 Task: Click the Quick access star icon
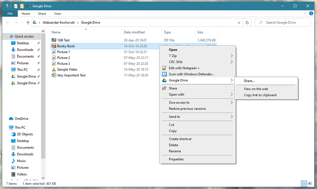(11, 36)
